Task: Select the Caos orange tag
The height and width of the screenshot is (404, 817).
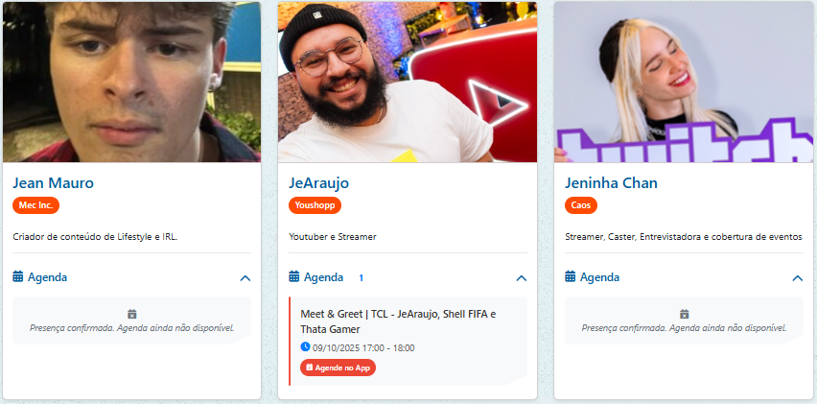Action: 581,205
